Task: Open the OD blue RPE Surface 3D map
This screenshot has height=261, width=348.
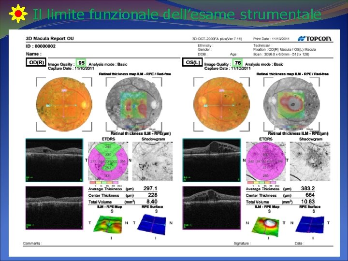Action: coord(152,224)
